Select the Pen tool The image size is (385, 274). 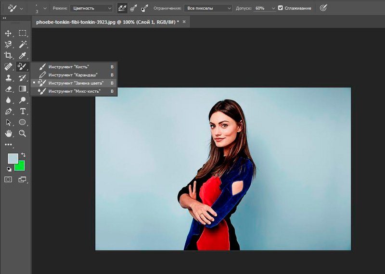8,112
